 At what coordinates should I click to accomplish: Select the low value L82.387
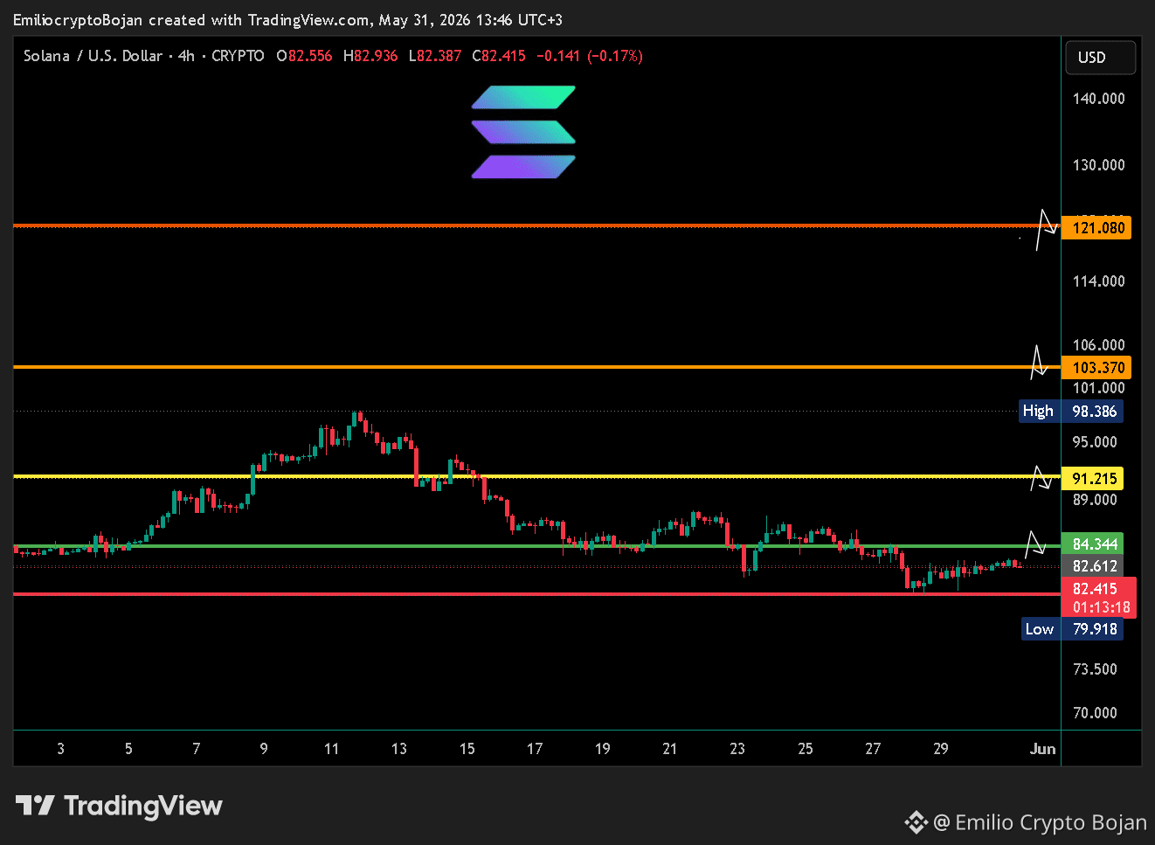coord(435,56)
